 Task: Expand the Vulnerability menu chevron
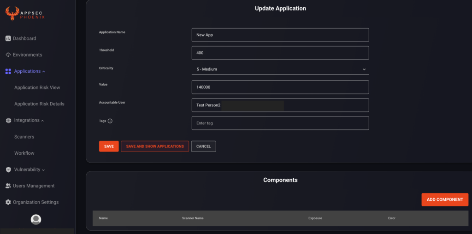(43, 170)
